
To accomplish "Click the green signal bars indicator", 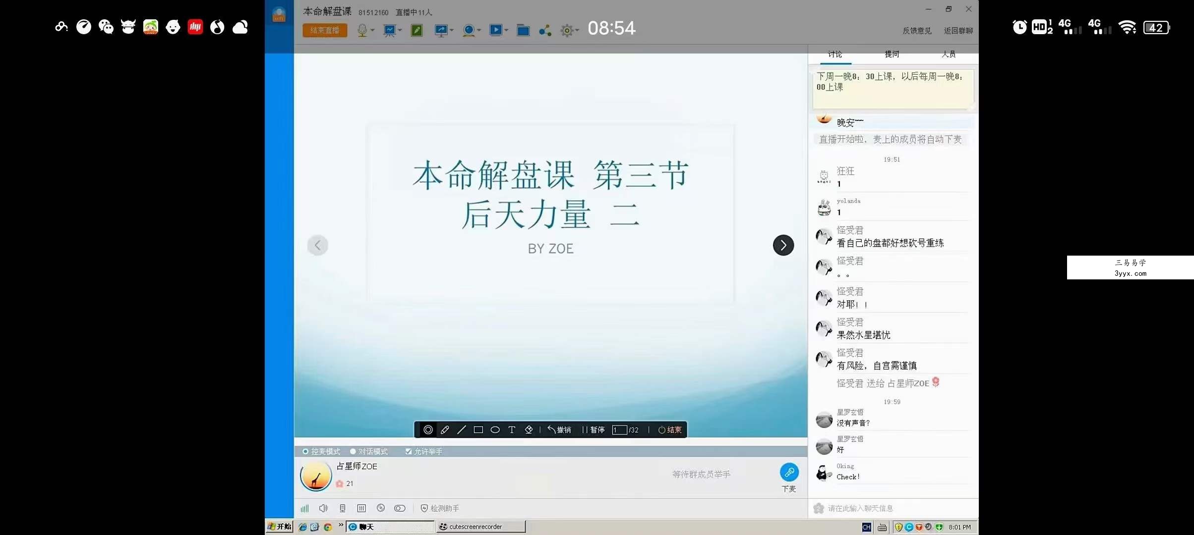I will coord(304,508).
